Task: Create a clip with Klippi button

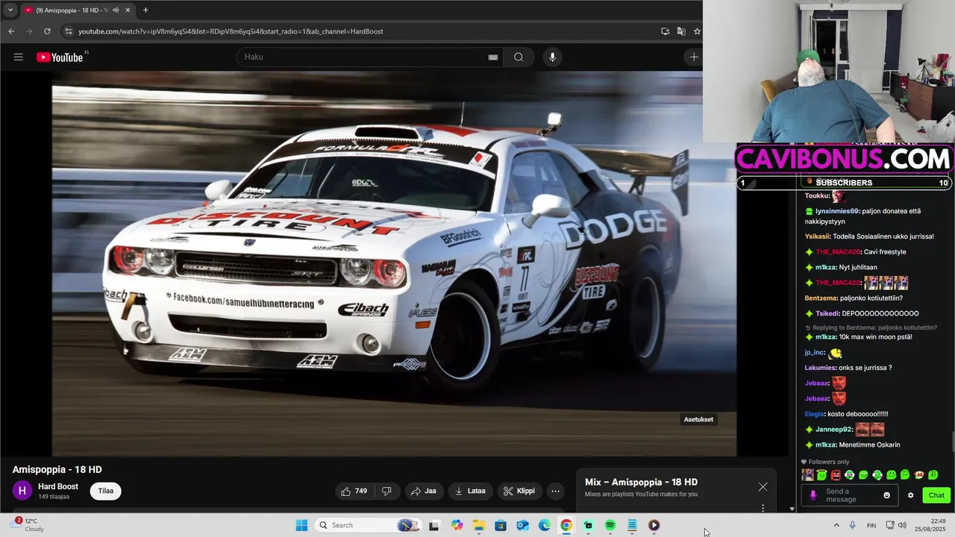Action: pos(519,491)
